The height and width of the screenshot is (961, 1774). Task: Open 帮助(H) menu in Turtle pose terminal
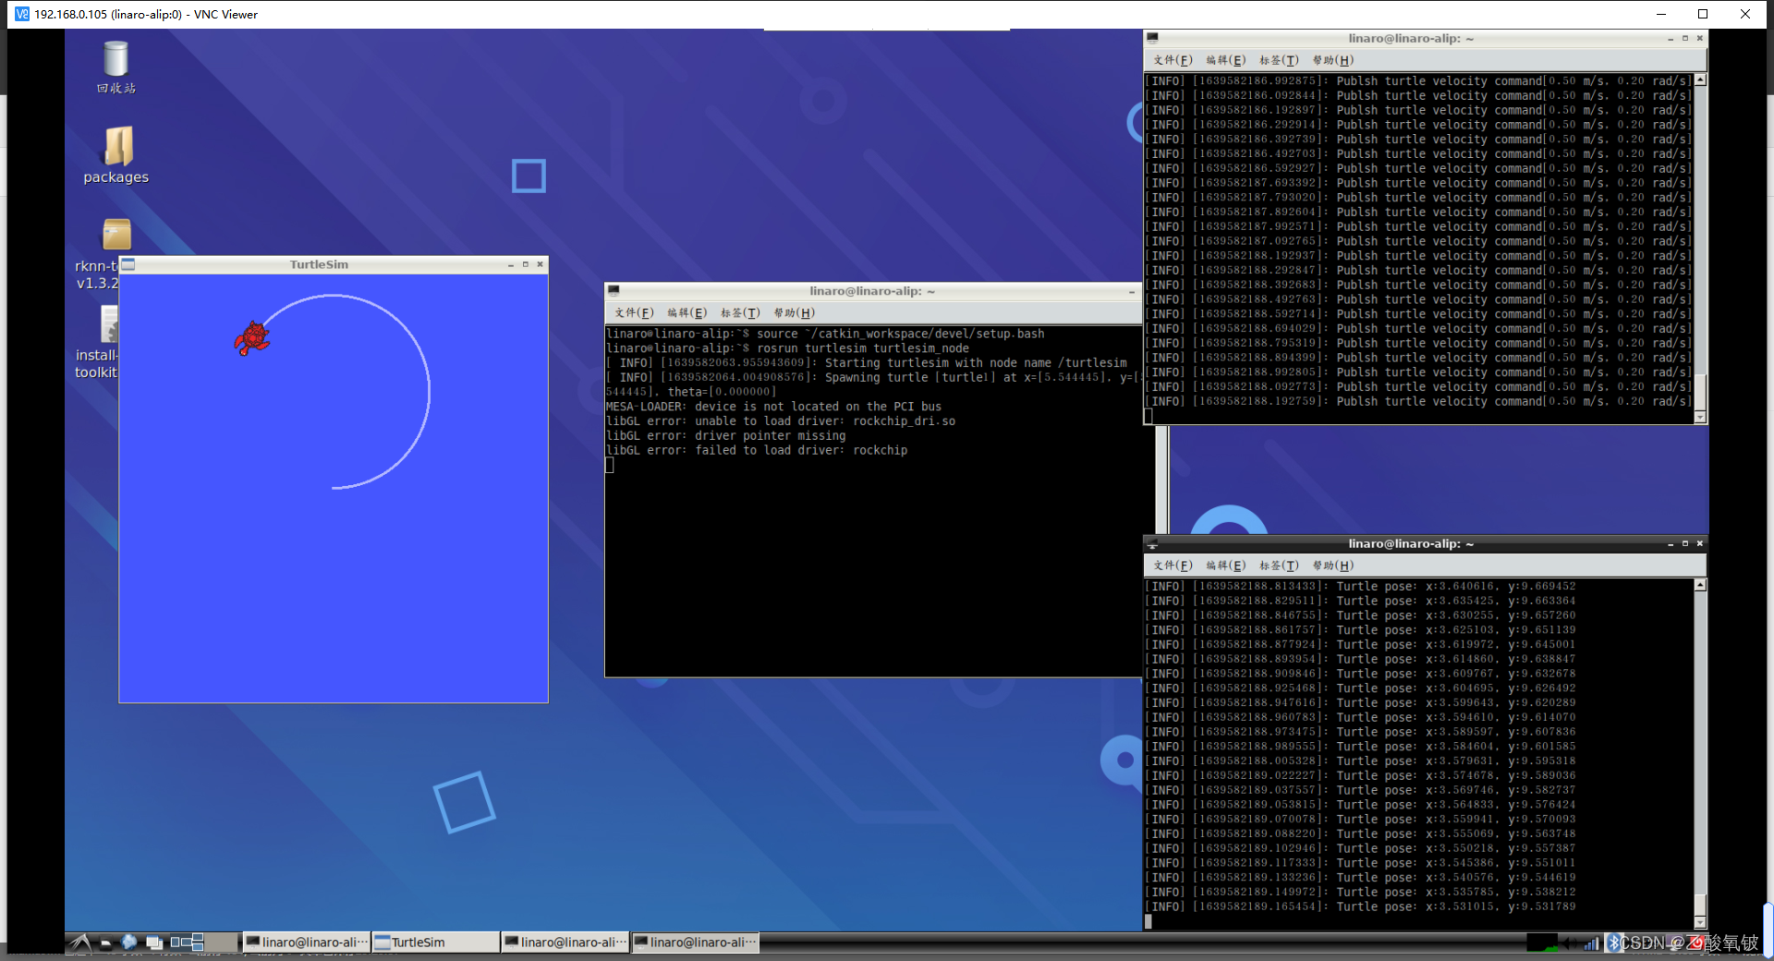click(1333, 566)
